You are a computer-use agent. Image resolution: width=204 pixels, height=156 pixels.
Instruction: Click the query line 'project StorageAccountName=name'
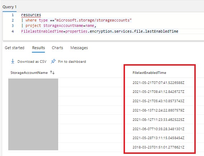[59, 26]
